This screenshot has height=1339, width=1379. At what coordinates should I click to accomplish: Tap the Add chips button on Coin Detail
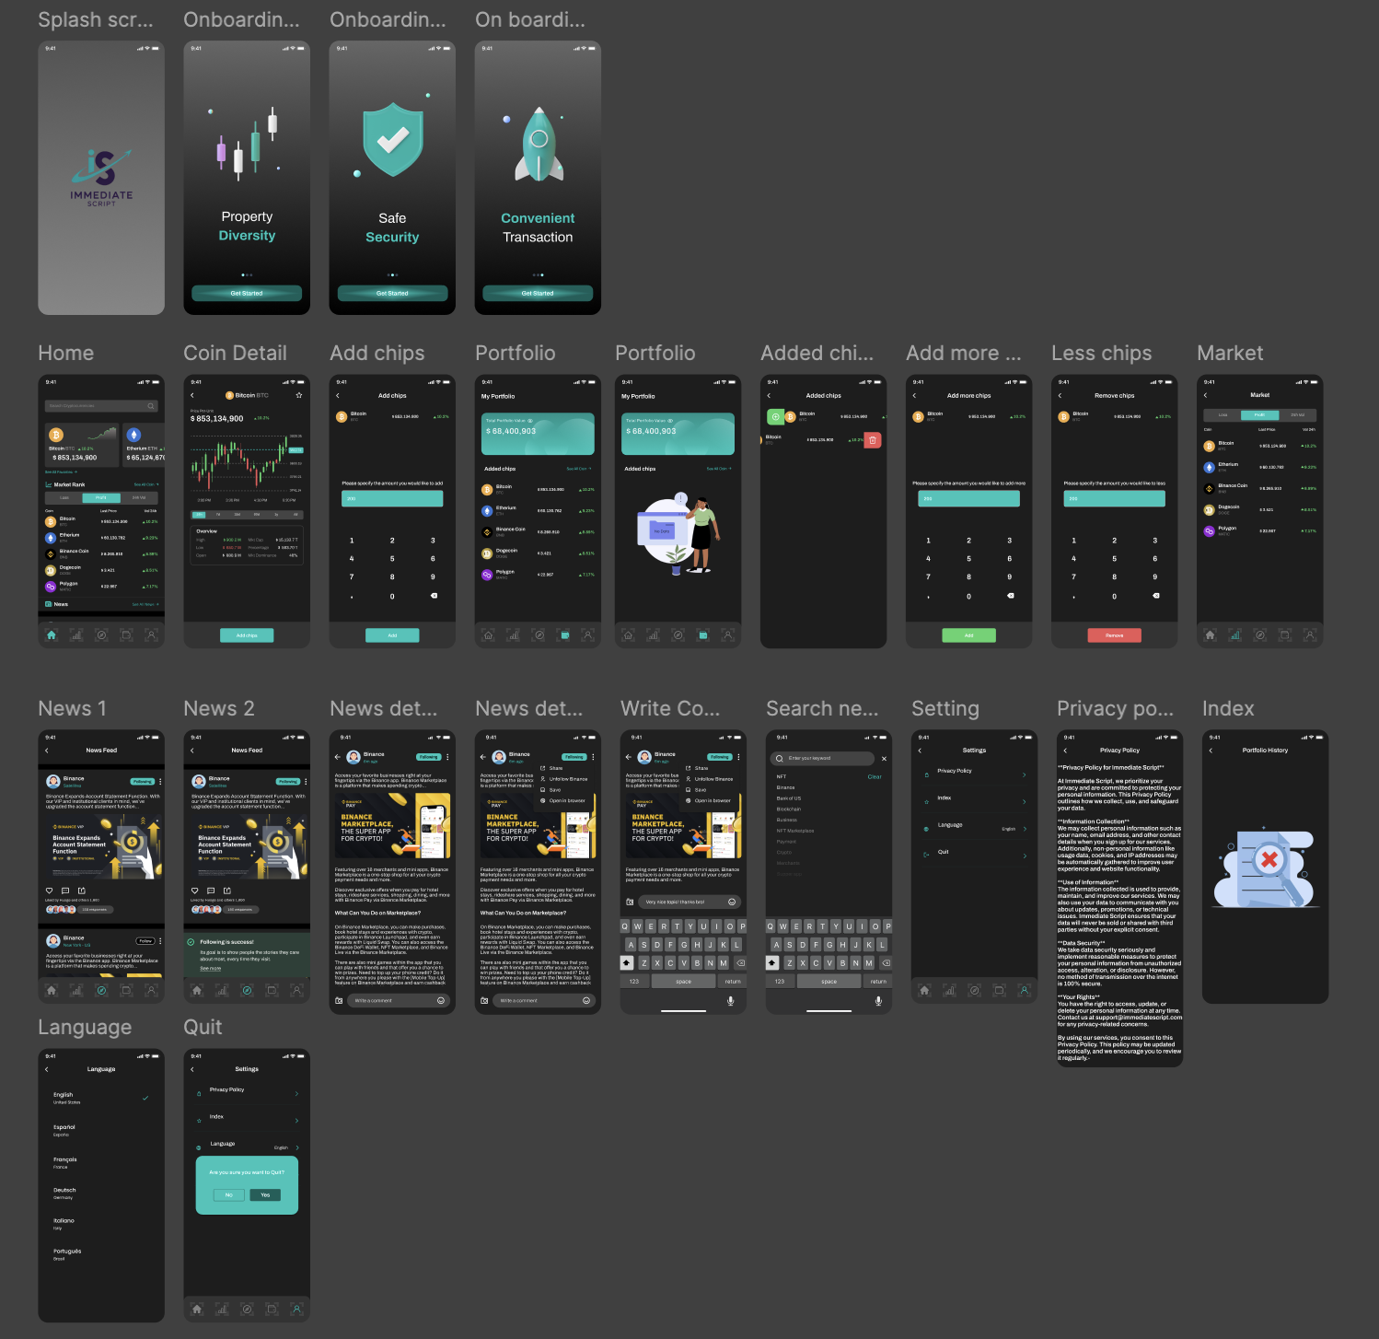click(x=247, y=635)
